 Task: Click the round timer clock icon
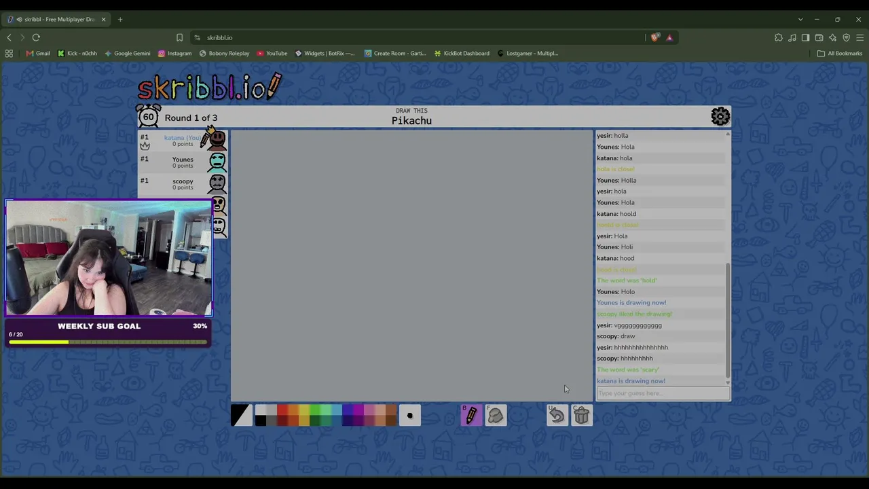[148, 116]
